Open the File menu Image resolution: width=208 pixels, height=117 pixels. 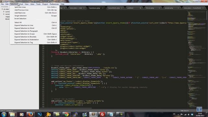click(x=2, y=4)
